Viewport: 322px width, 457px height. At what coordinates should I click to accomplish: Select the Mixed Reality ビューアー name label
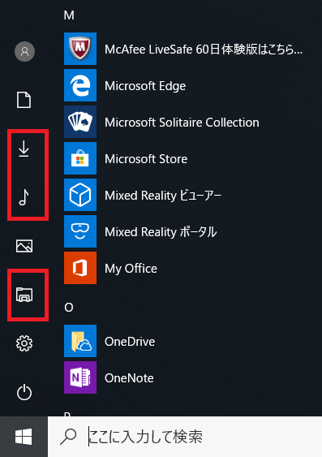point(163,196)
